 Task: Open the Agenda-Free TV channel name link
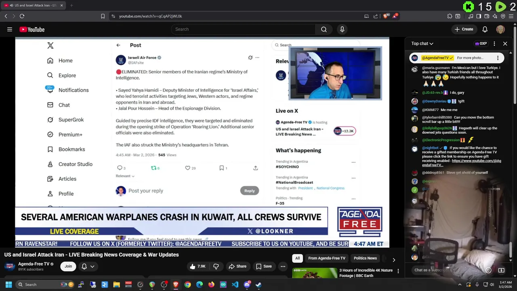point(34,264)
